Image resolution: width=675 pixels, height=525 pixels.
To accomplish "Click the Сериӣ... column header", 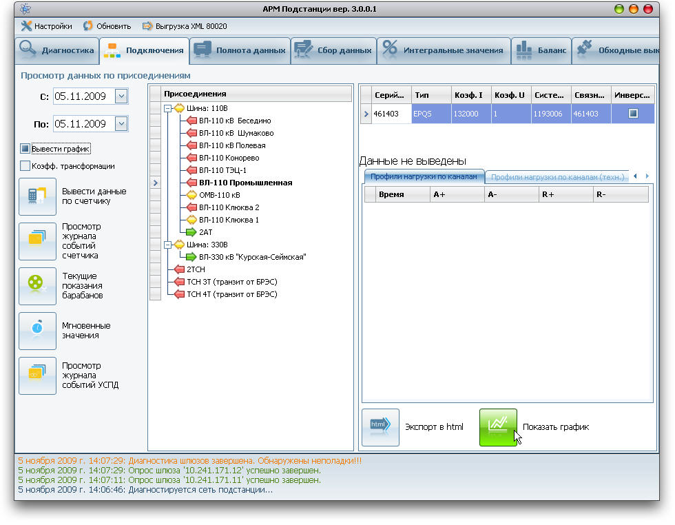I will pos(391,95).
